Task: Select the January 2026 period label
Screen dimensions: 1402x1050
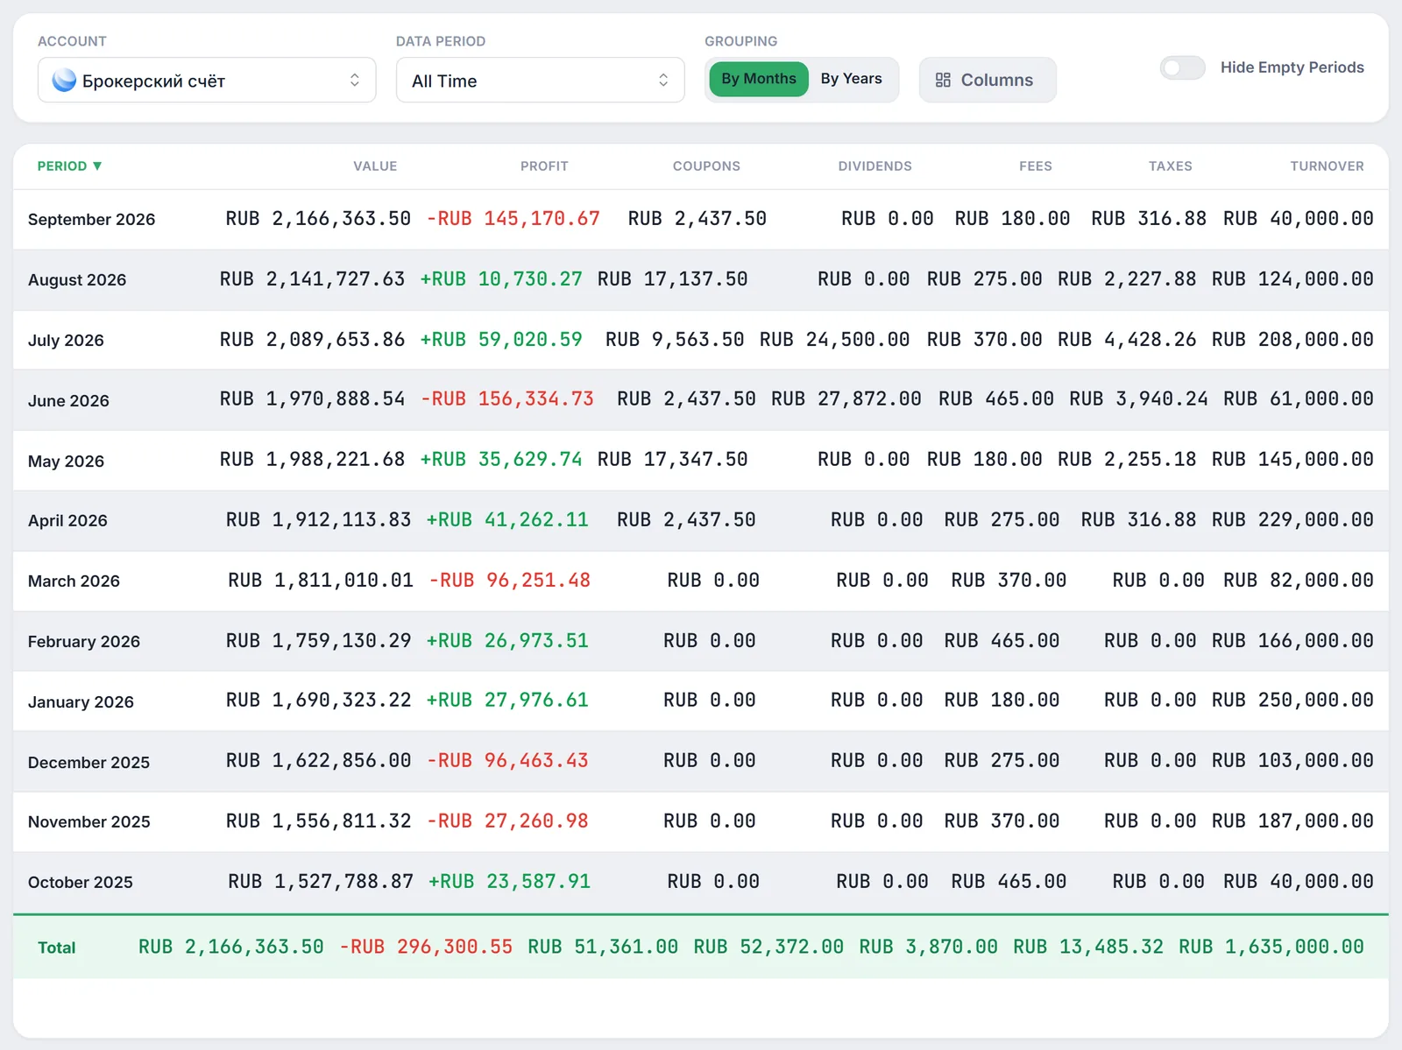Action: (x=81, y=701)
